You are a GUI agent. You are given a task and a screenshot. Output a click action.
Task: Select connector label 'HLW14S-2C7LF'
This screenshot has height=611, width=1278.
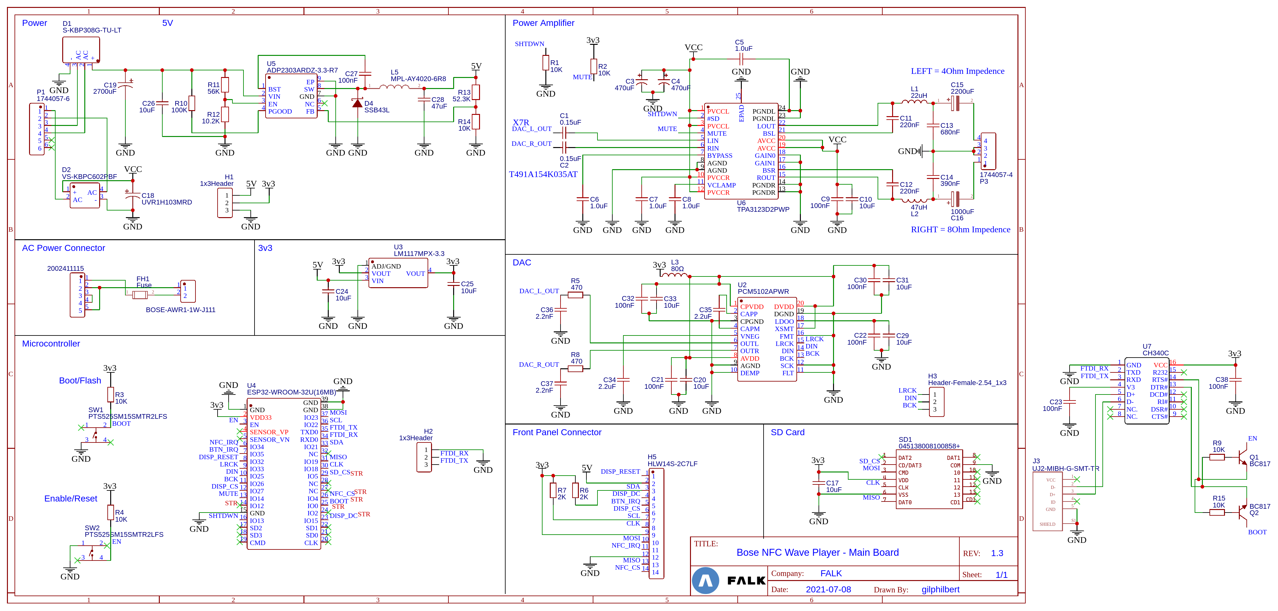point(672,464)
